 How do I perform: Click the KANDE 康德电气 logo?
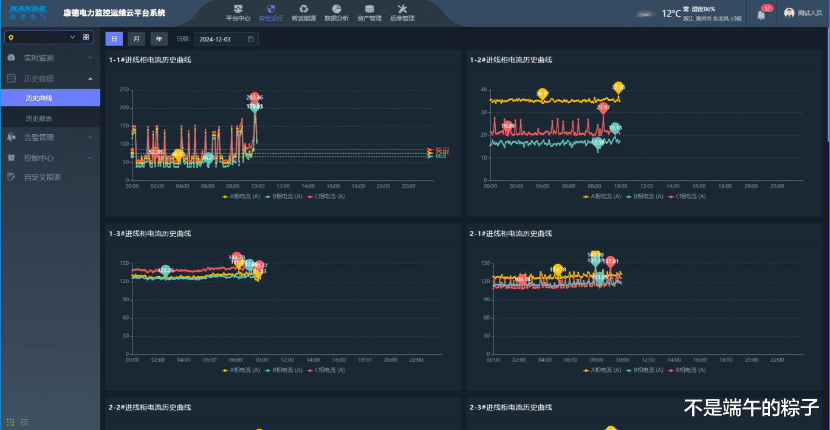[x=27, y=13]
